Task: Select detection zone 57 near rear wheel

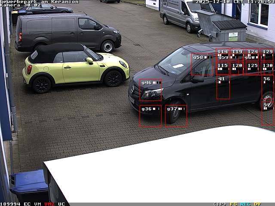Action: click(x=267, y=113)
